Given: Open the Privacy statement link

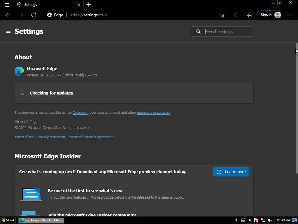Looking at the screenshot, I should tap(51, 137).
